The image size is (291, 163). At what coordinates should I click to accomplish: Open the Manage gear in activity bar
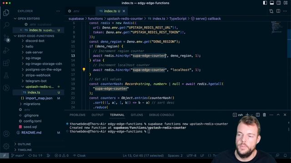tap(6, 146)
